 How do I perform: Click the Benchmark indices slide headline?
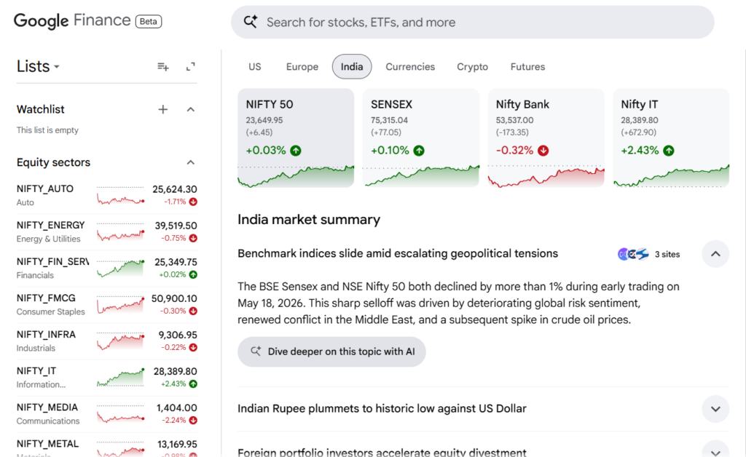[398, 254]
